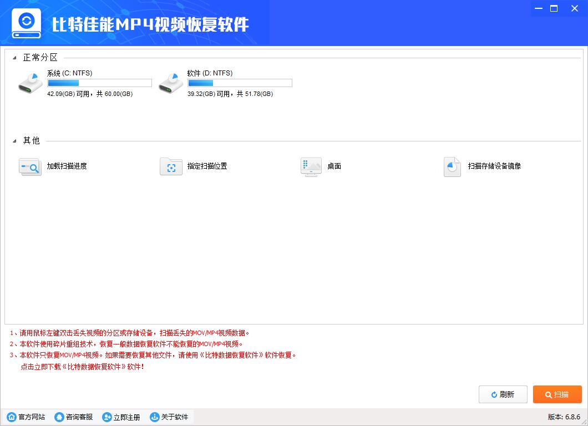The width and height of the screenshot is (588, 426).
Task: Click the 版本: 6.8.6 version label
Action: (565, 417)
